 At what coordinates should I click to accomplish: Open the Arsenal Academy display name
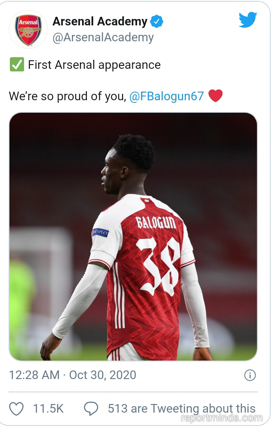100,21
